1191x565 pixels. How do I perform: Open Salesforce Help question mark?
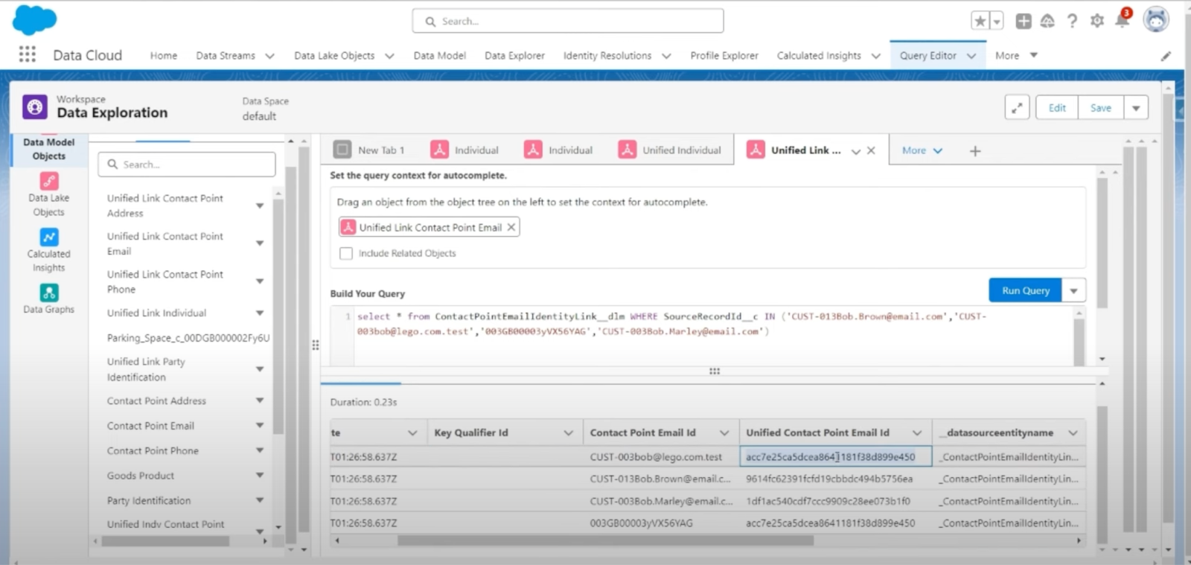[x=1072, y=21]
